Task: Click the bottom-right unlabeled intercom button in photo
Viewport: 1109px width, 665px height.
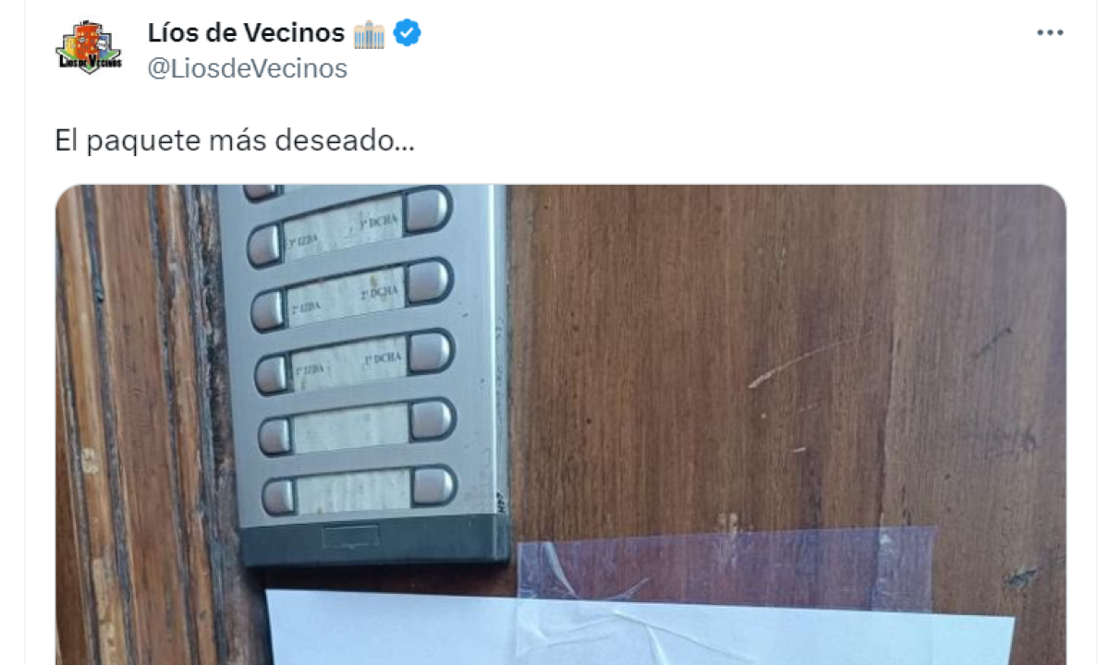Action: pos(433,486)
